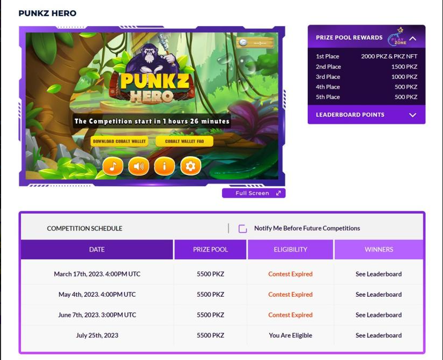Click Contest Expired in May 4th row

(x=291, y=294)
